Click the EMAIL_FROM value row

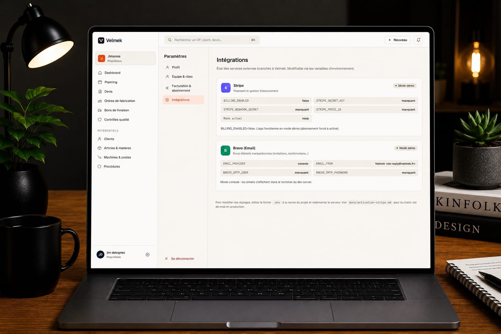(x=366, y=164)
